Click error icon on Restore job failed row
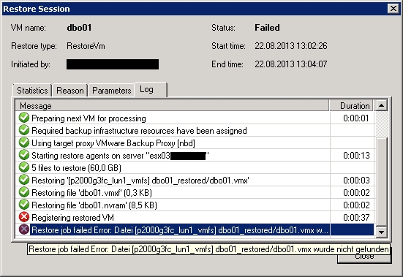The width and height of the screenshot is (403, 277). click(x=24, y=229)
